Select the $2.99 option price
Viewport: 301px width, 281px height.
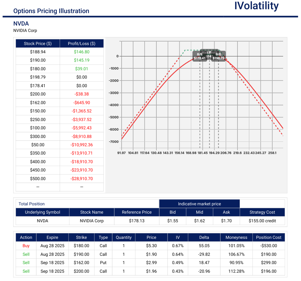pos(152,262)
